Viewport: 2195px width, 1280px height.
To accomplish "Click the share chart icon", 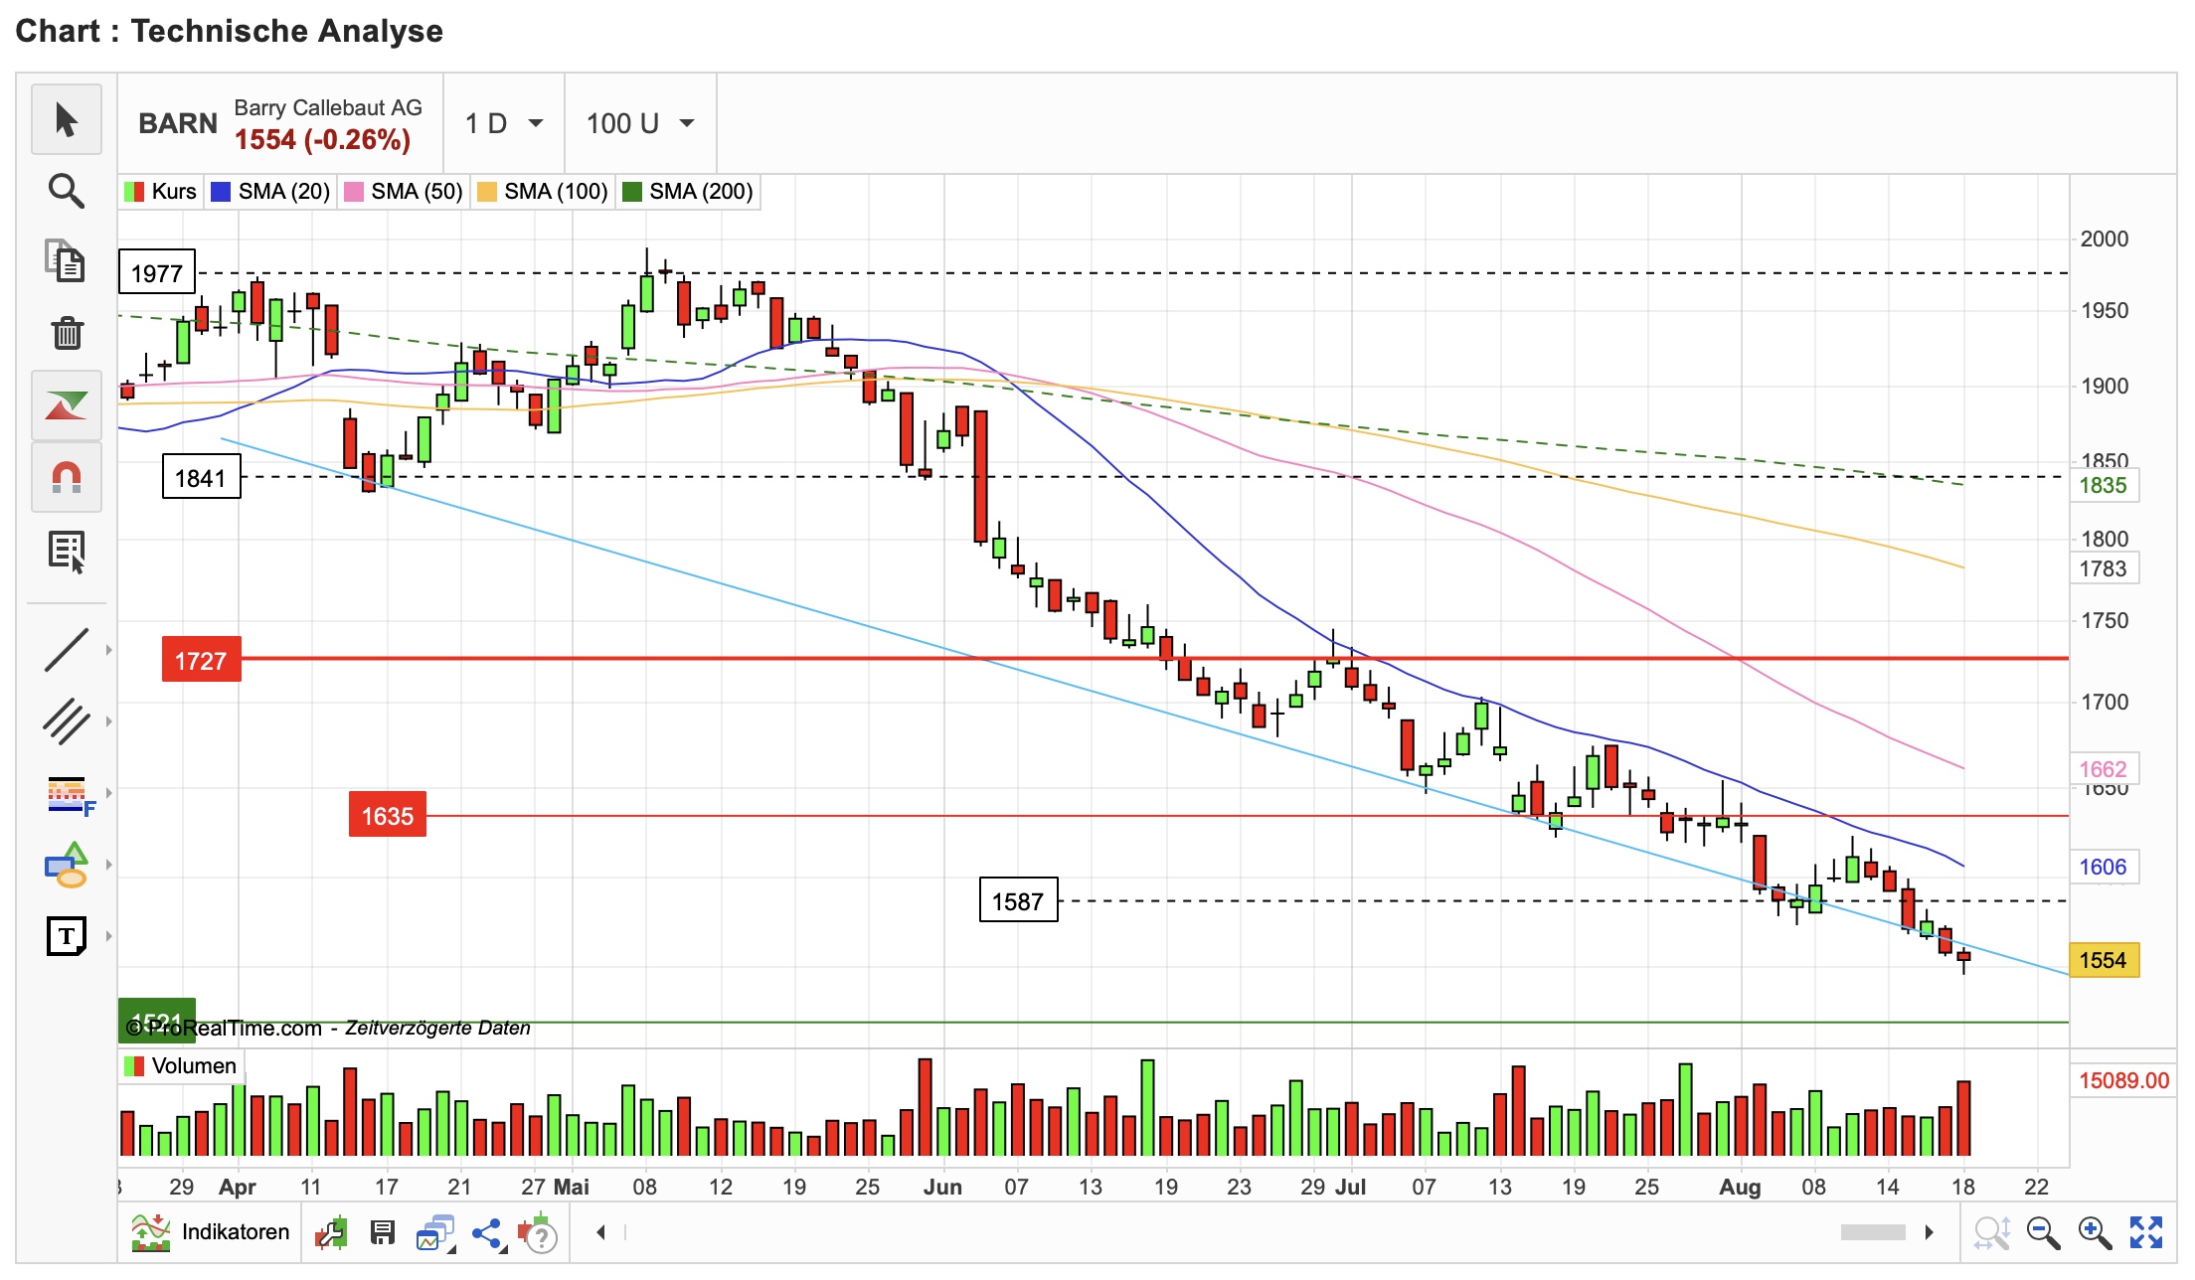I will pyautogui.click(x=486, y=1233).
